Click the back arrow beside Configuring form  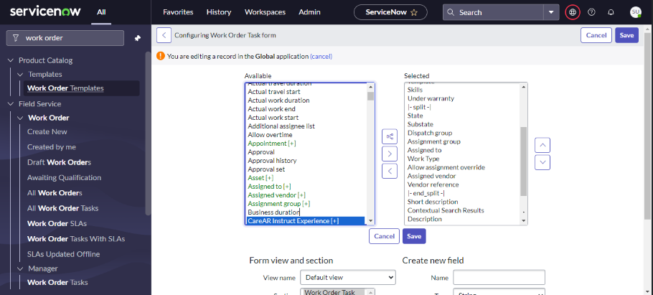tap(164, 35)
